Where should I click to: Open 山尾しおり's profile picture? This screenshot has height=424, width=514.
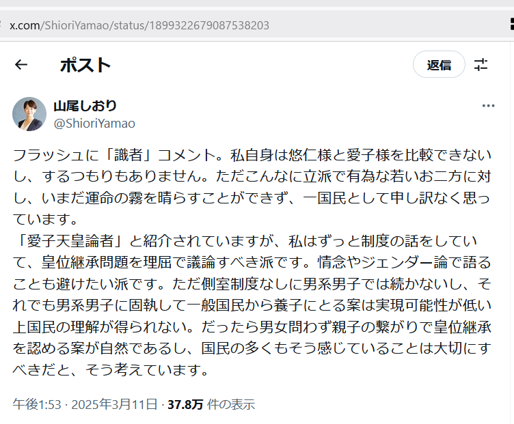click(29, 114)
